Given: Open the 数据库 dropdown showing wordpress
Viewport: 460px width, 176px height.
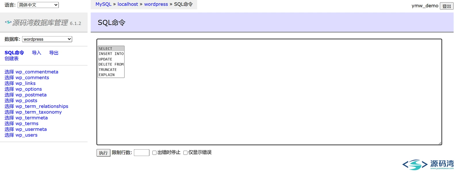Looking at the screenshot, I should point(47,39).
